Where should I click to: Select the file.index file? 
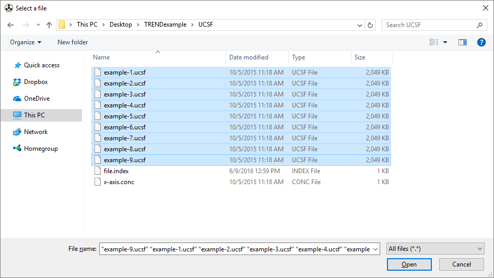[x=116, y=171]
